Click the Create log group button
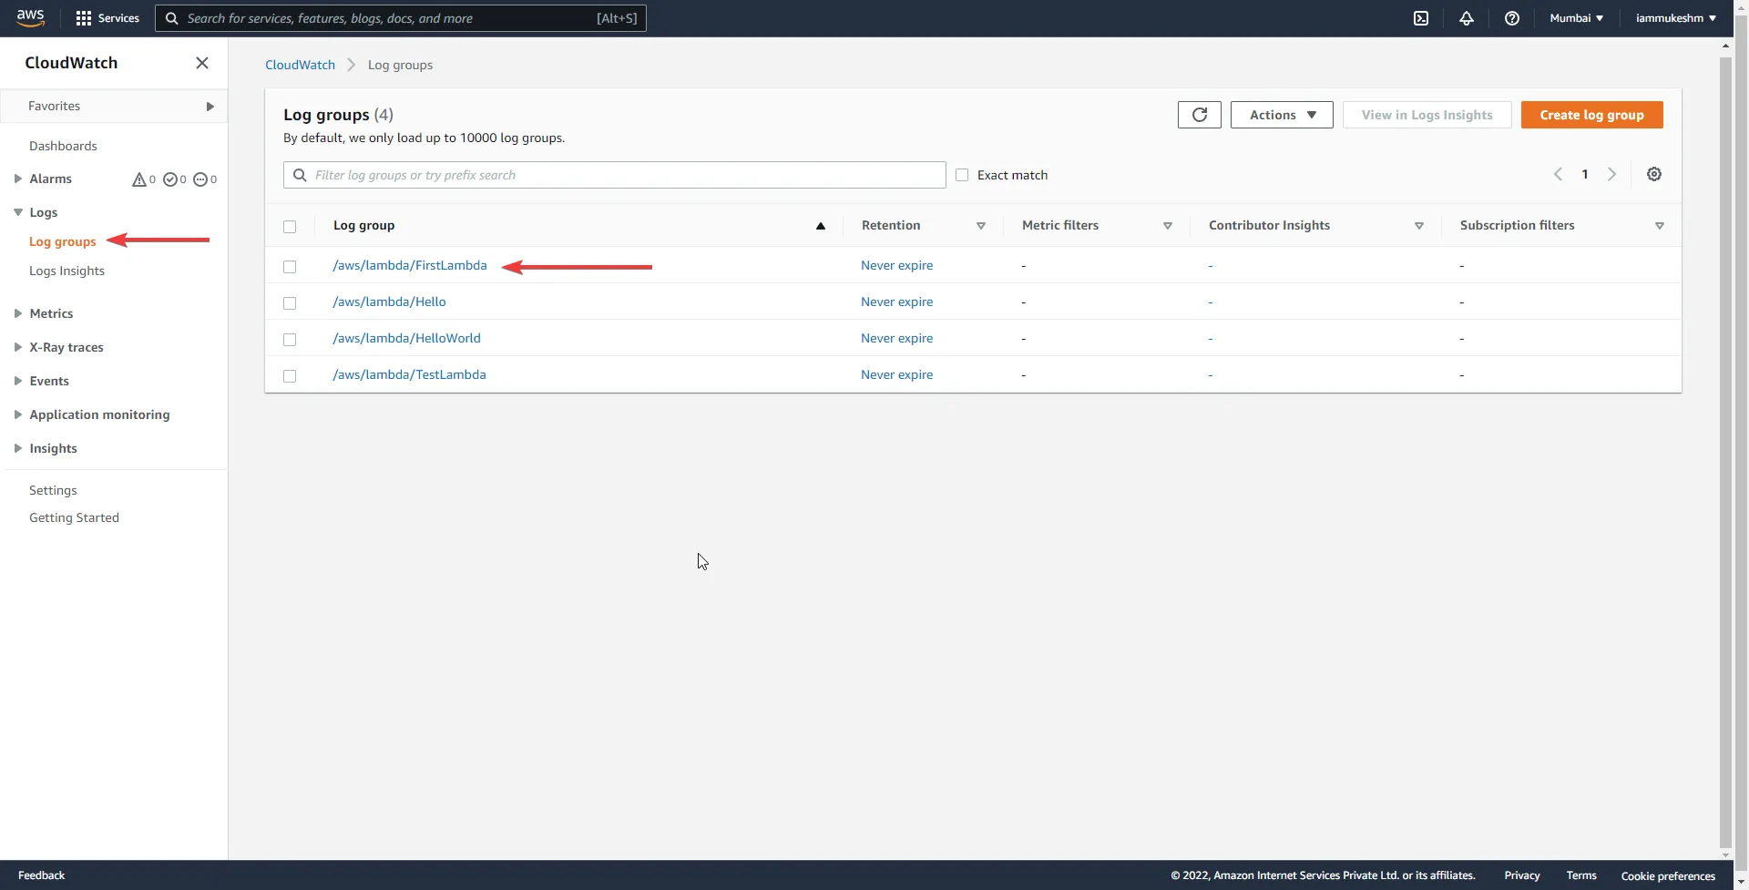 [x=1592, y=115]
